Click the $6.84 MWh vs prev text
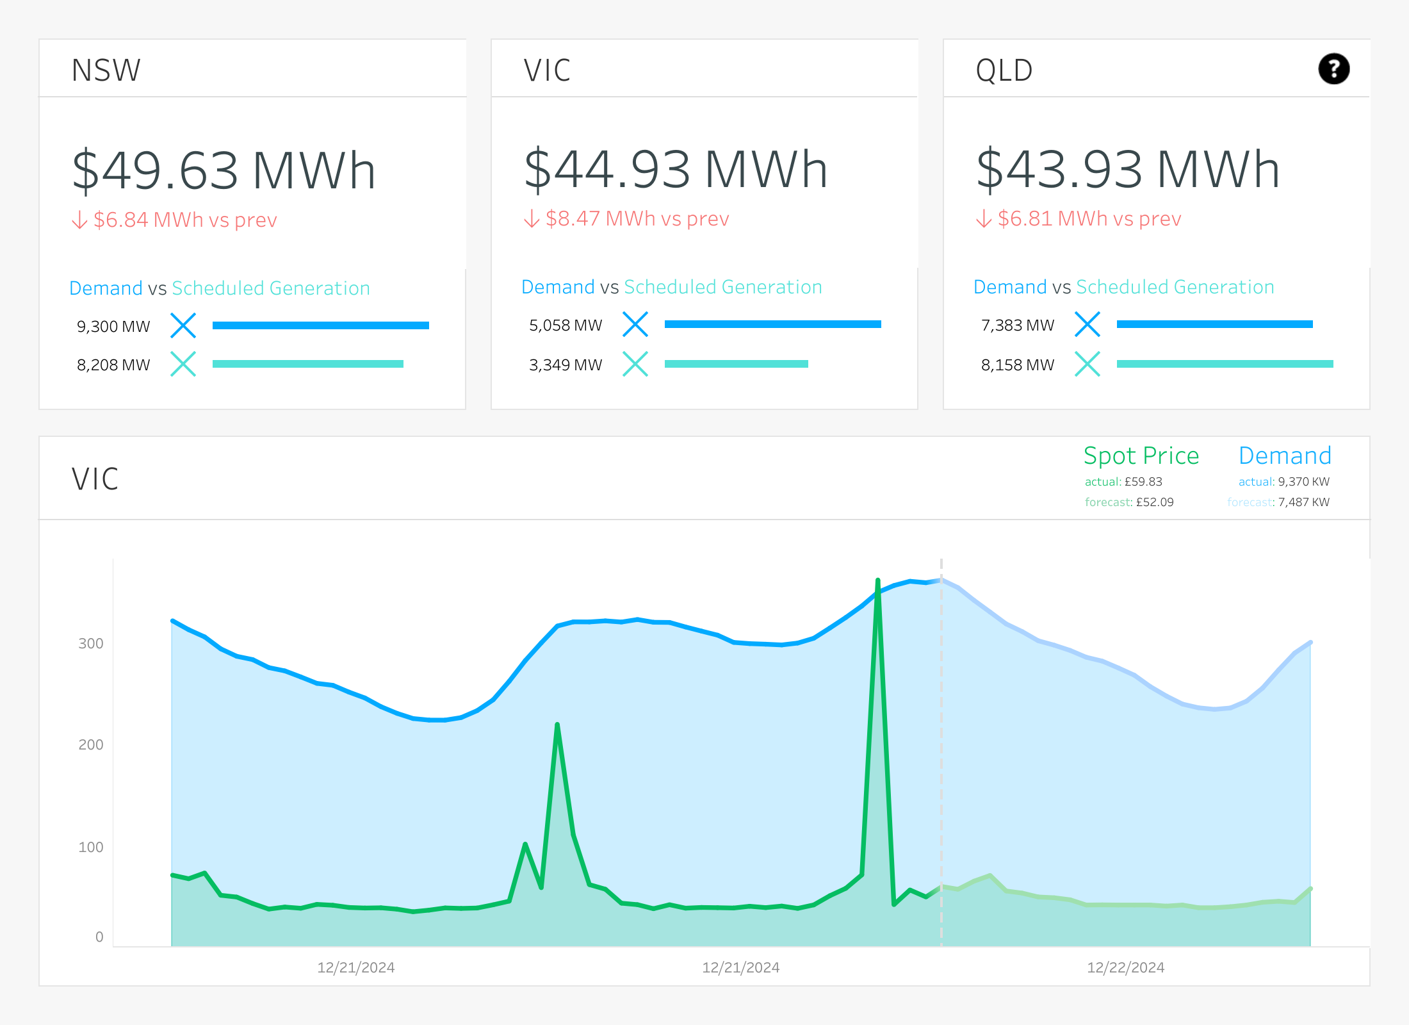 [x=186, y=220]
